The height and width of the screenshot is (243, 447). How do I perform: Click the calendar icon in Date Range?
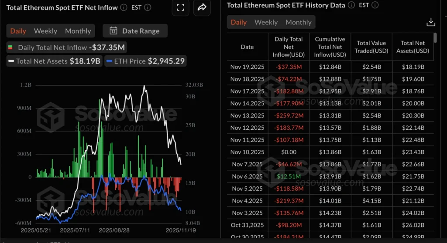(x=113, y=31)
